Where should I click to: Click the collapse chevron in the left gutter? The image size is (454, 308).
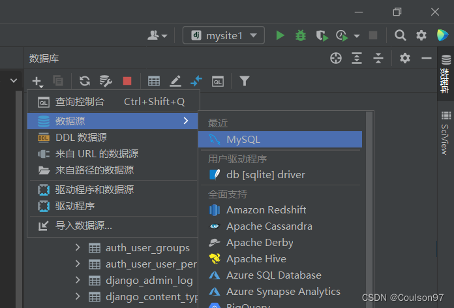click(x=14, y=80)
